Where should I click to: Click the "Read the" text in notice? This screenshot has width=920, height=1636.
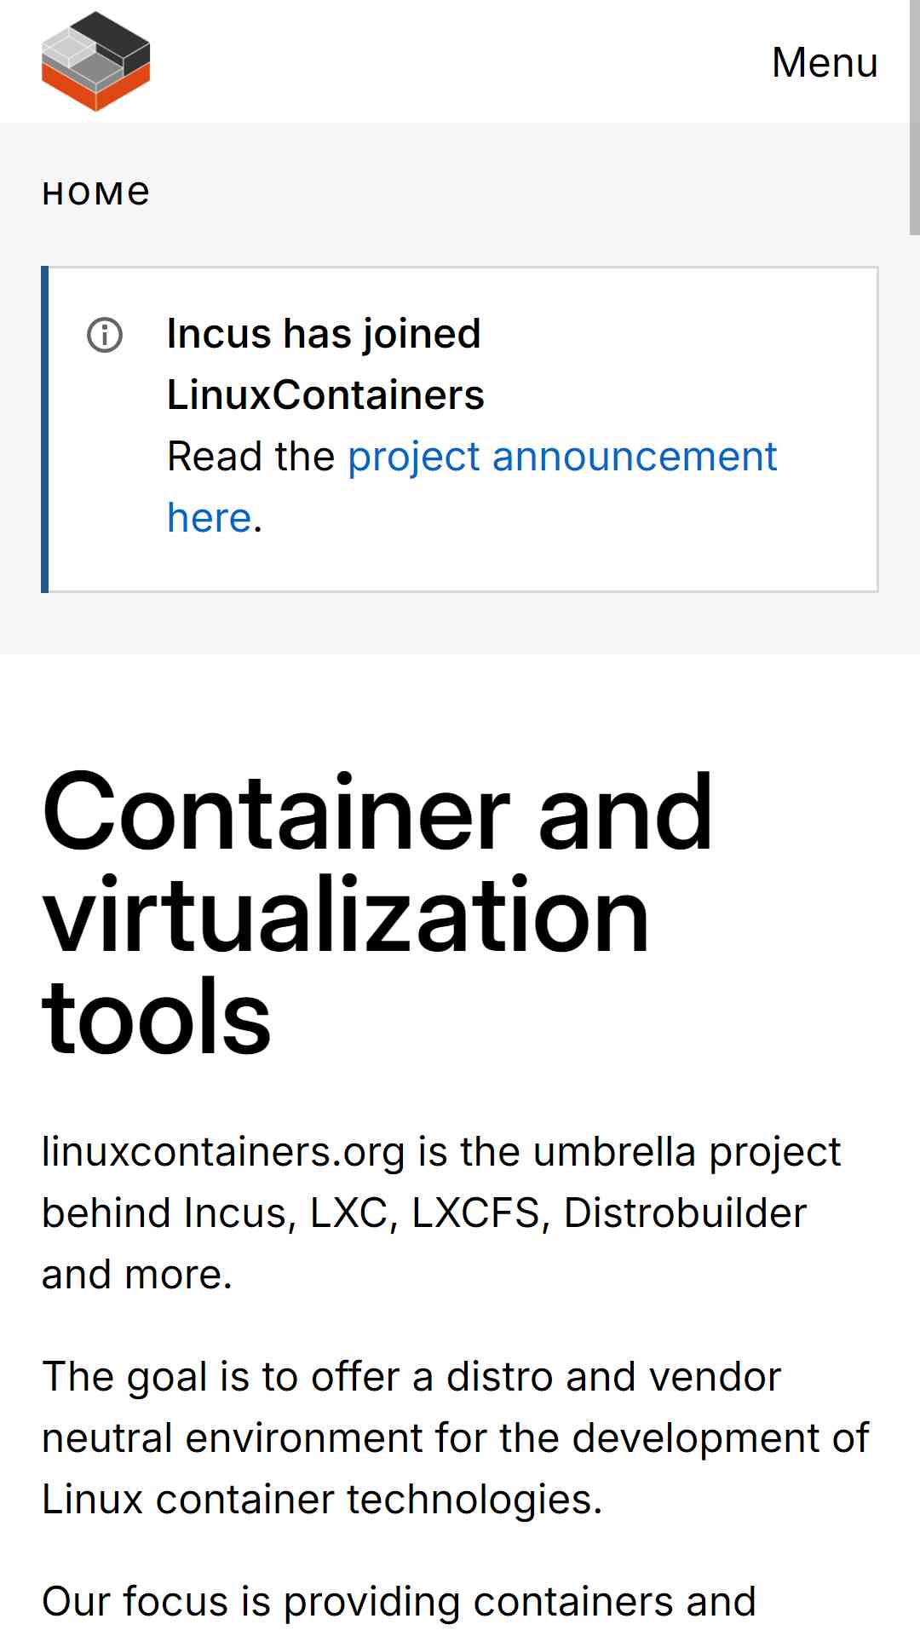251,457
